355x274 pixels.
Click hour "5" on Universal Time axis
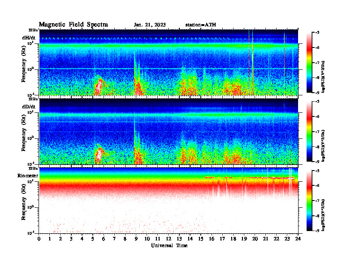(x=93, y=239)
